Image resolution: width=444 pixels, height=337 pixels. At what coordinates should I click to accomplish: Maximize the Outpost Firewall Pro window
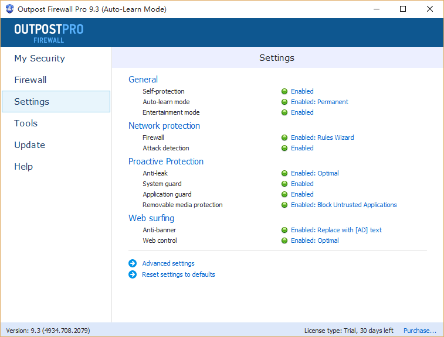pos(403,9)
